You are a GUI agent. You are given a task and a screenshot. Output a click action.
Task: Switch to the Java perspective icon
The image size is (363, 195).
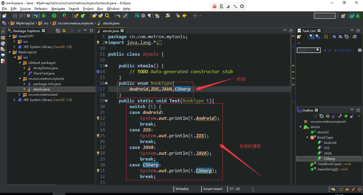(x=351, y=16)
